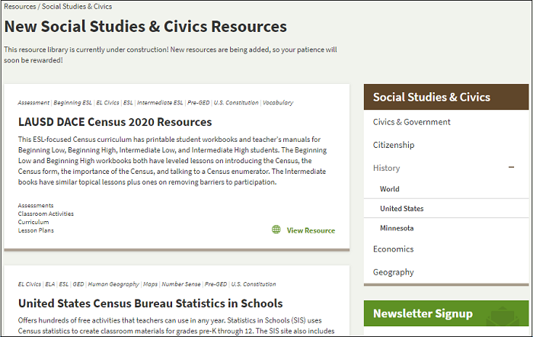Click the GED tag on the Census Bureau card

tap(78, 284)
